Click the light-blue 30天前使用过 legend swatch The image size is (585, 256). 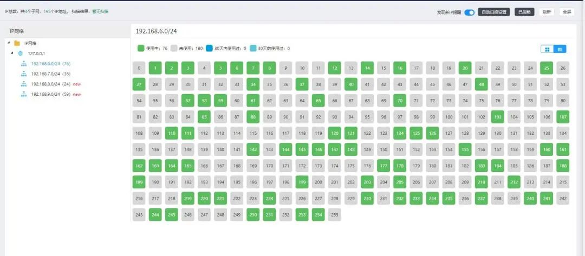[252, 49]
